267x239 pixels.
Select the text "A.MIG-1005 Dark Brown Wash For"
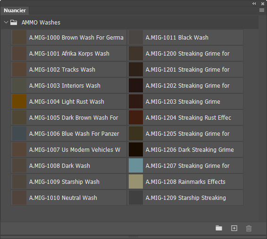(74, 117)
